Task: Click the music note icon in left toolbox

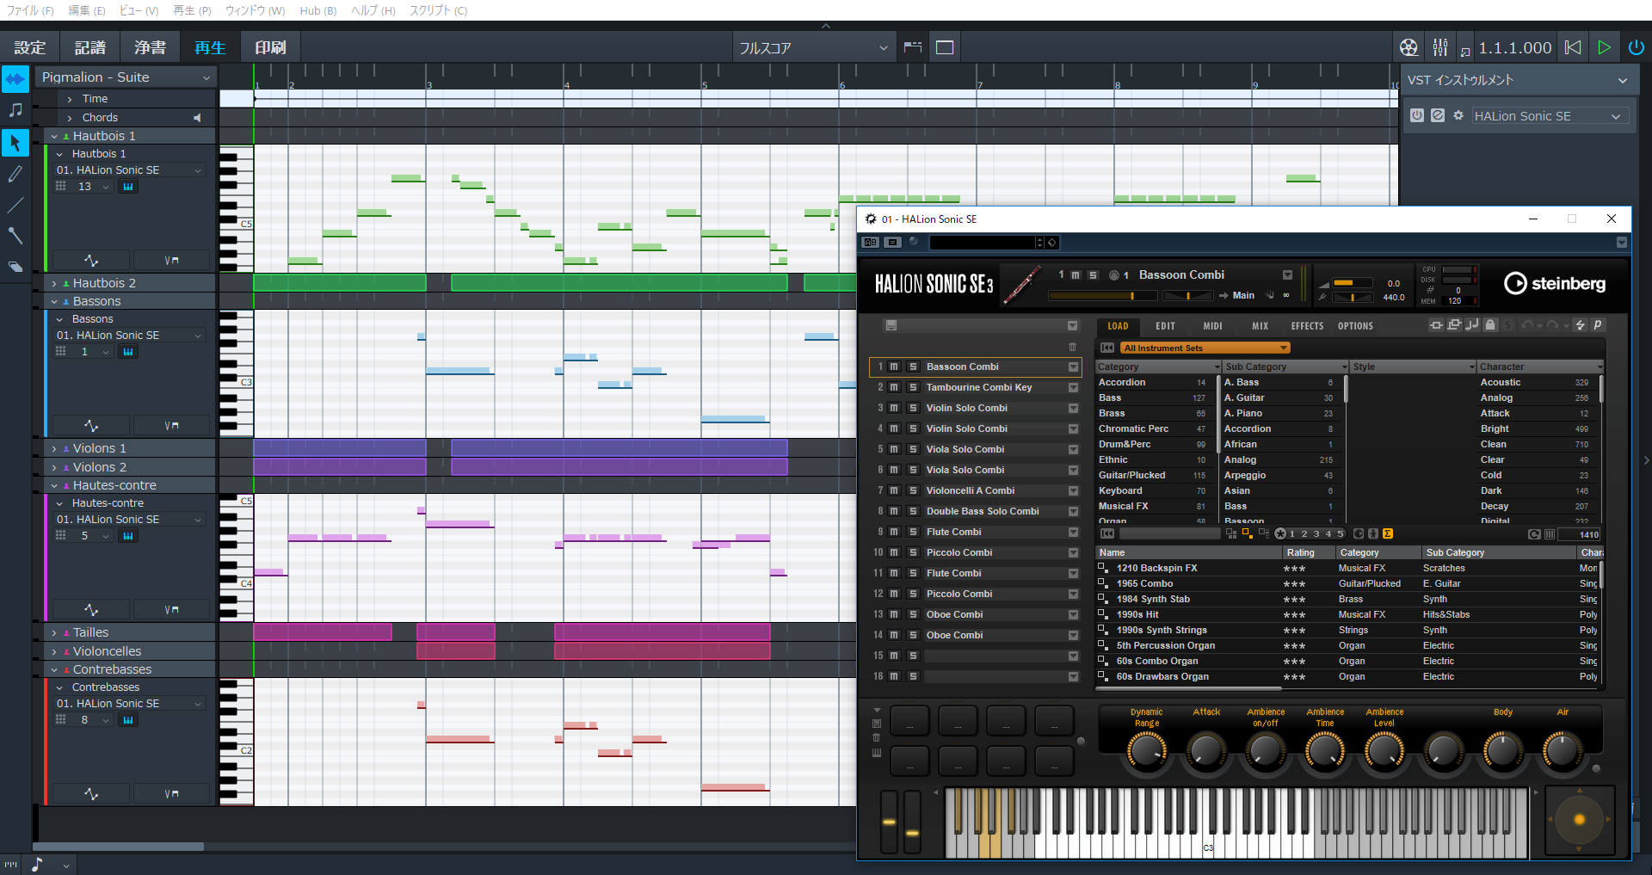Action: [15, 110]
